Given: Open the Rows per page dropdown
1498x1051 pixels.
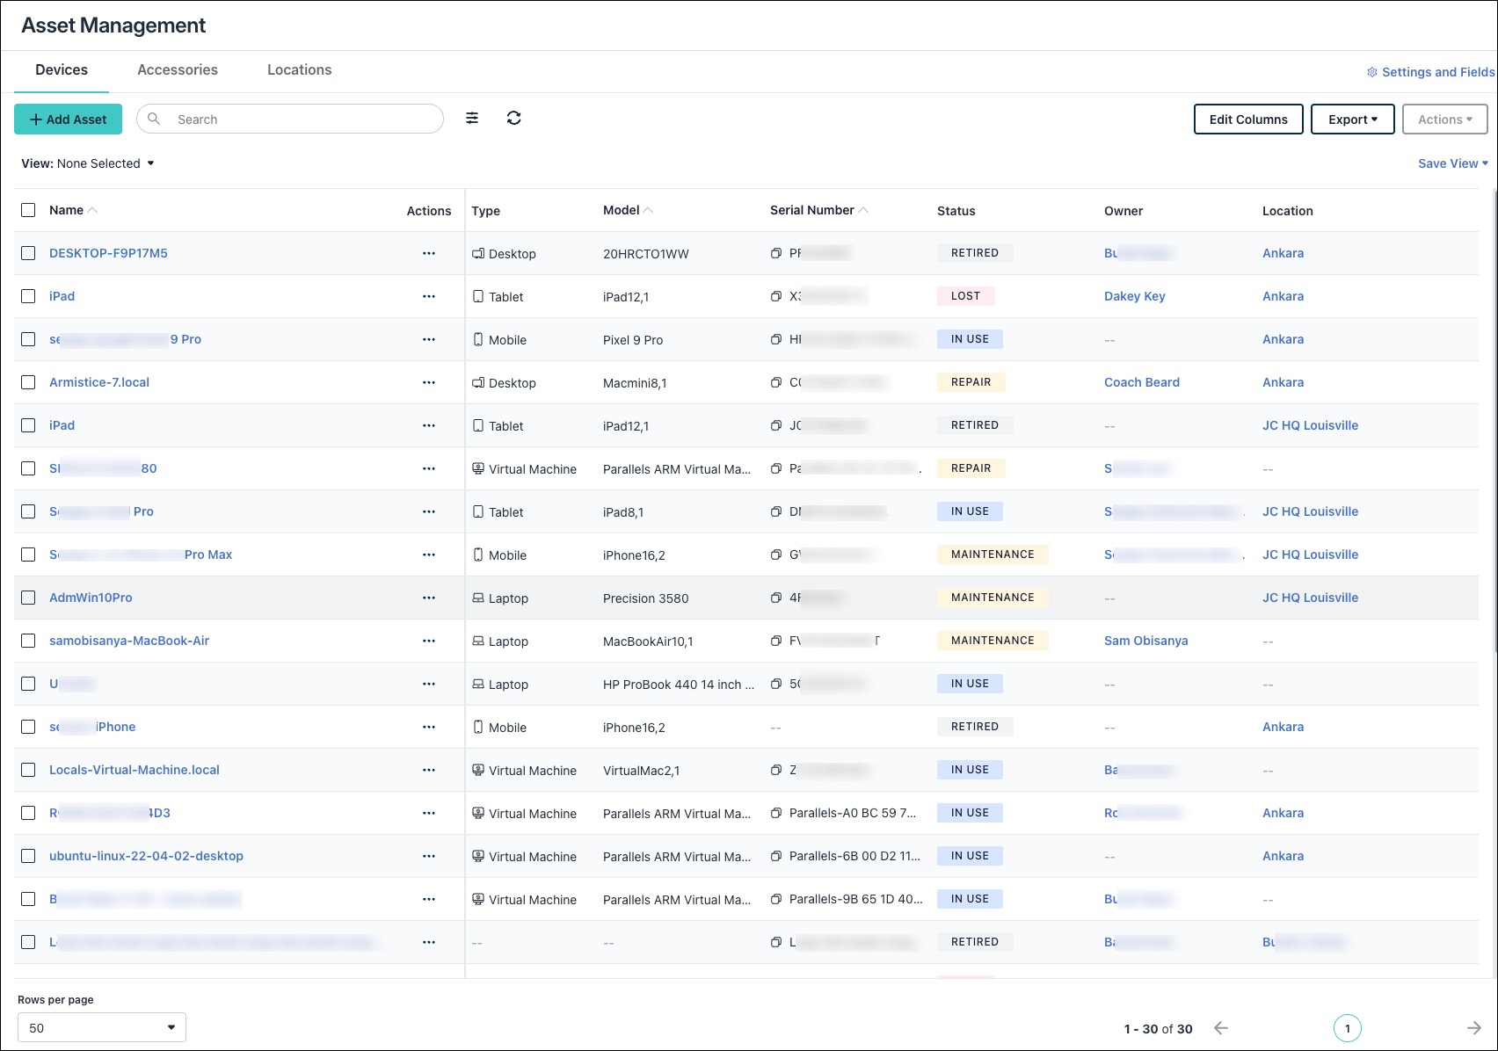Looking at the screenshot, I should pos(102,1027).
